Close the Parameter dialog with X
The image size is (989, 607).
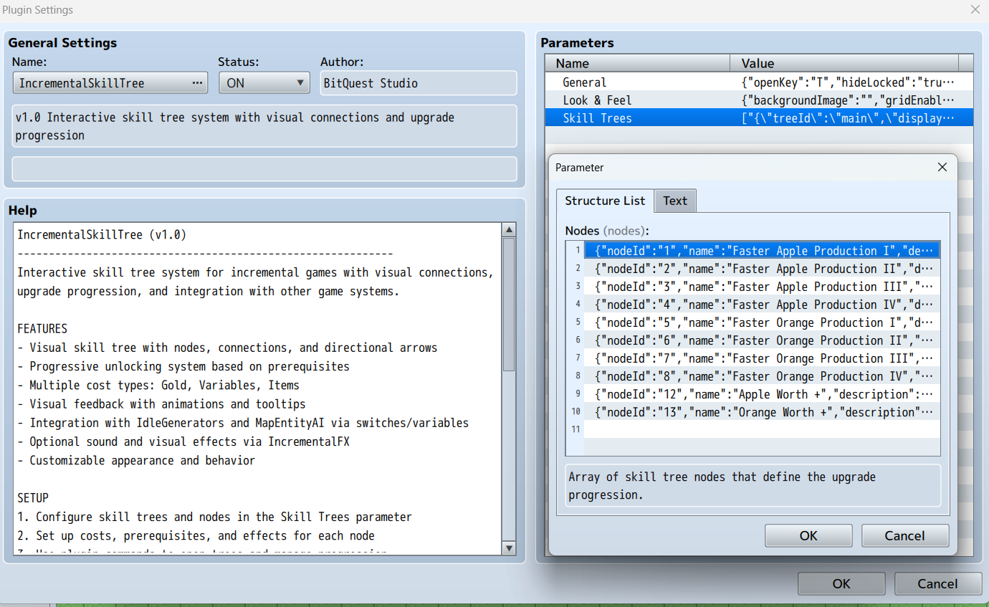(x=942, y=167)
